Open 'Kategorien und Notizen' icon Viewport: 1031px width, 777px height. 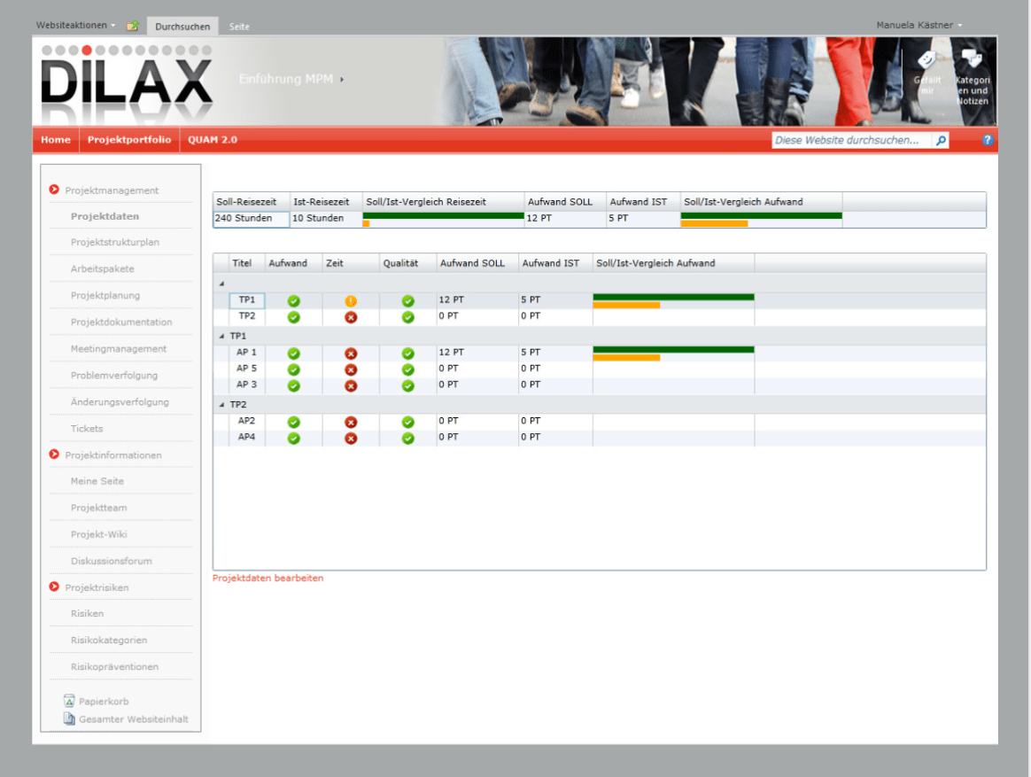972,60
